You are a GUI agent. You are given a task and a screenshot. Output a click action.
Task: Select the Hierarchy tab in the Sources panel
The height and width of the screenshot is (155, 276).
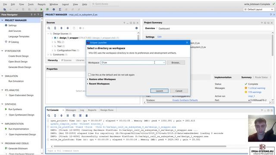(53, 60)
